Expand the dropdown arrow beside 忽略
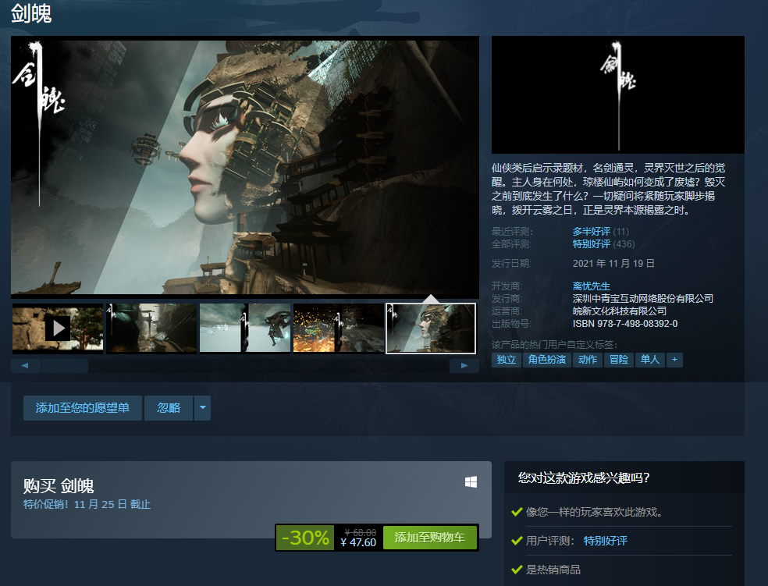The image size is (768, 586). (x=202, y=408)
